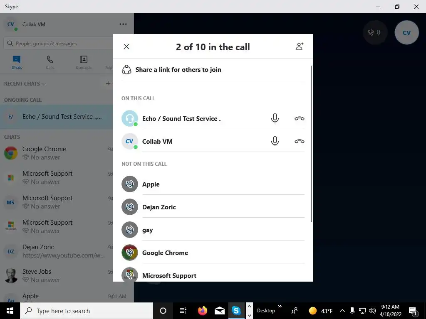Open the Windows Start menu
426x319 pixels.
coord(10,311)
